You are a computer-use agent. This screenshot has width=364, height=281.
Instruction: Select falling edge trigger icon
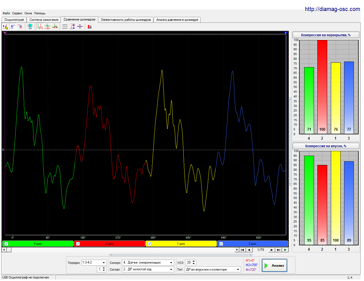[20, 27]
